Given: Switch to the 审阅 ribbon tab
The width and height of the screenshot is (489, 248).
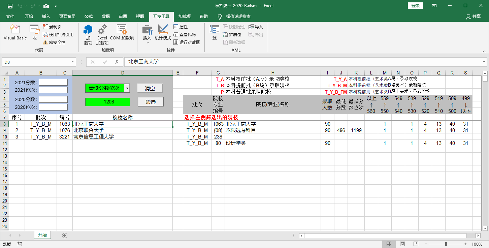Looking at the screenshot, I should [123, 16].
